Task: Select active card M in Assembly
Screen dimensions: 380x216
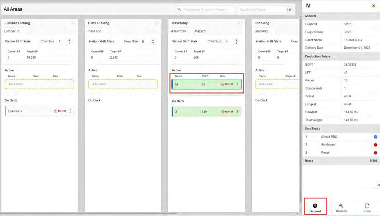Action: point(207,84)
